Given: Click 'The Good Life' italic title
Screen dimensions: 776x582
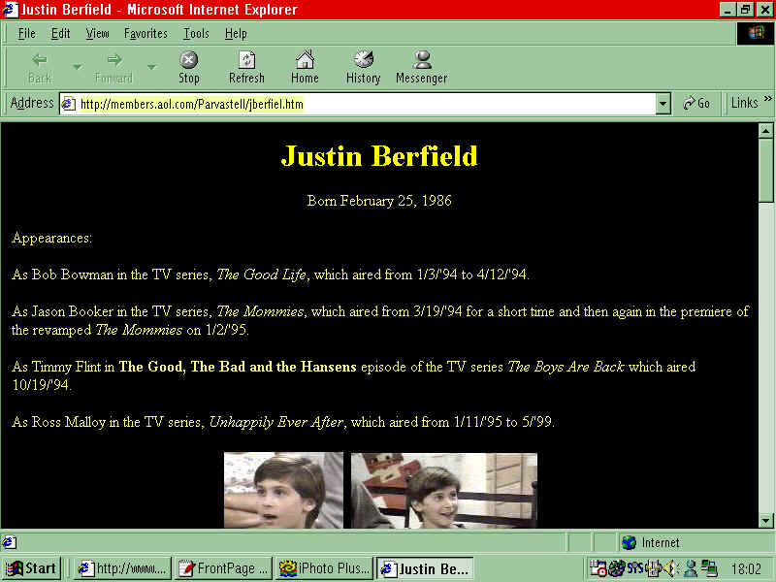Looking at the screenshot, I should [261, 275].
